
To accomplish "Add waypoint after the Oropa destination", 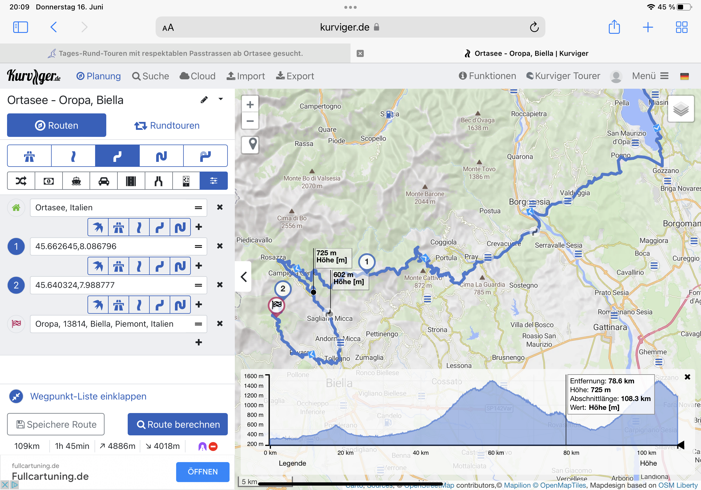I will (x=199, y=343).
